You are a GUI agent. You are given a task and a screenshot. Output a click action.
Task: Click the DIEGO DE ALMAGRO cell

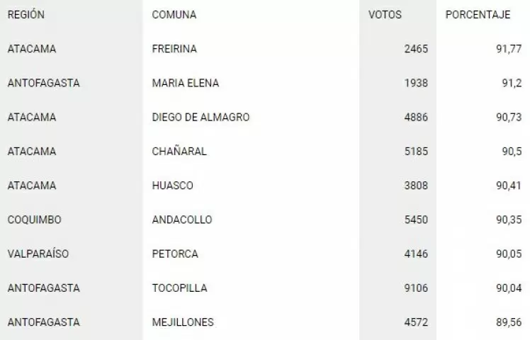[x=201, y=117]
